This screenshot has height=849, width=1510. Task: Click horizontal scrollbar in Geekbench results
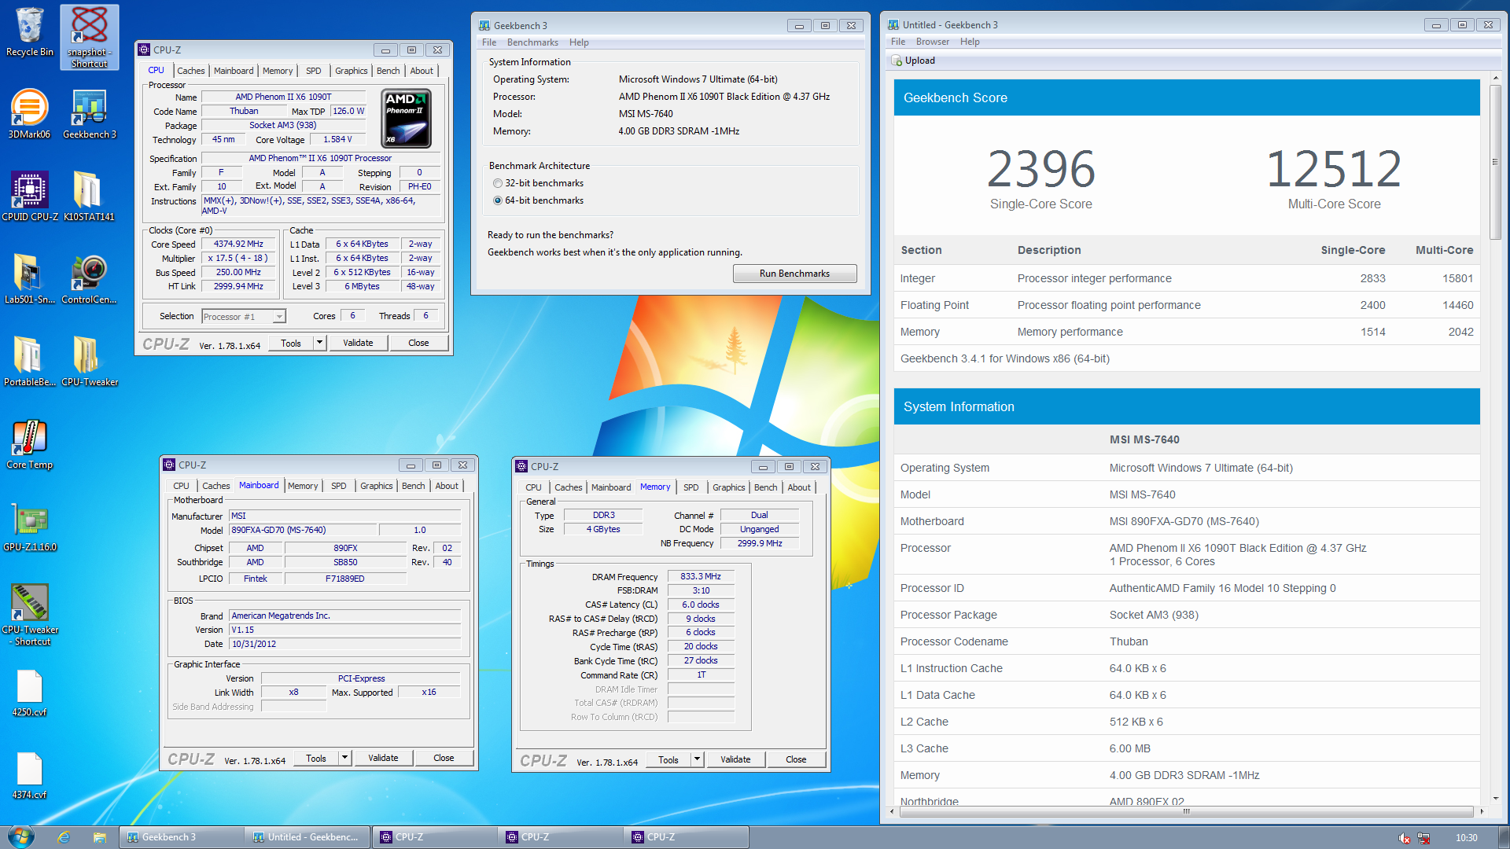click(x=1186, y=811)
